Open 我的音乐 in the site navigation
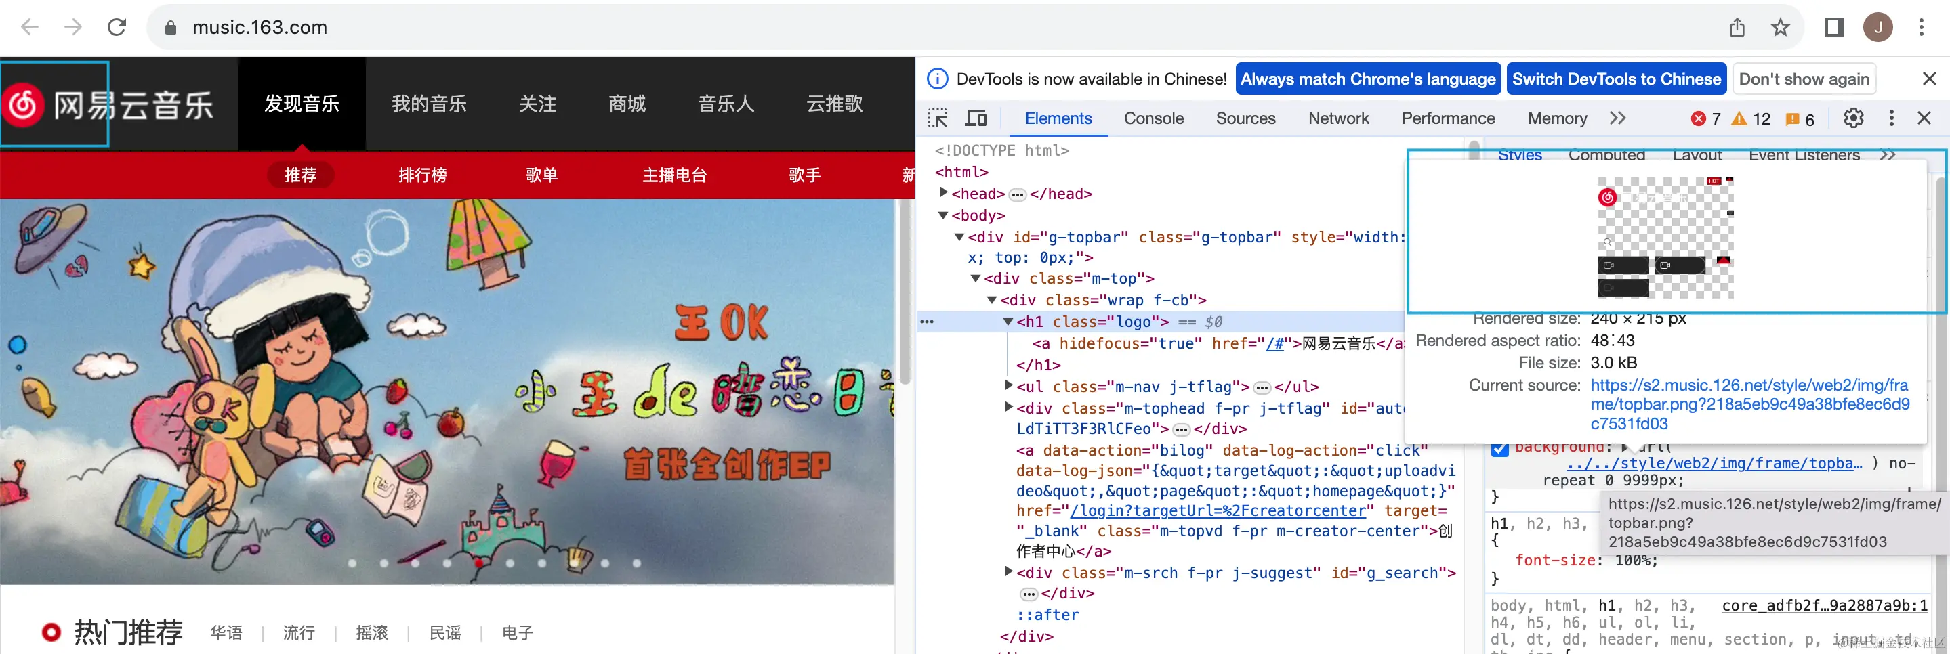The width and height of the screenshot is (1950, 654). [429, 104]
